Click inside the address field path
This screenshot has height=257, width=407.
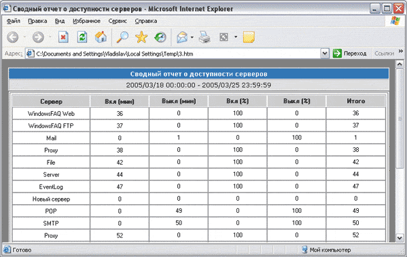click(x=115, y=54)
